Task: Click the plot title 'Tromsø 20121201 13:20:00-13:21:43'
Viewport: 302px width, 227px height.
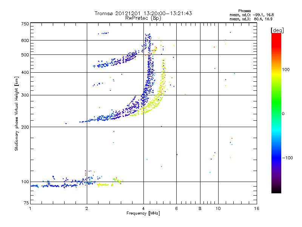Action: coord(143,13)
